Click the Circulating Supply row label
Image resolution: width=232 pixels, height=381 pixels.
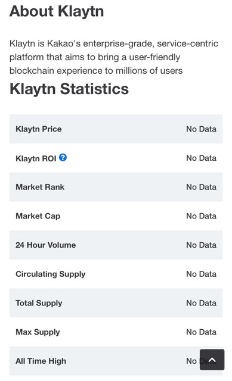50,274
